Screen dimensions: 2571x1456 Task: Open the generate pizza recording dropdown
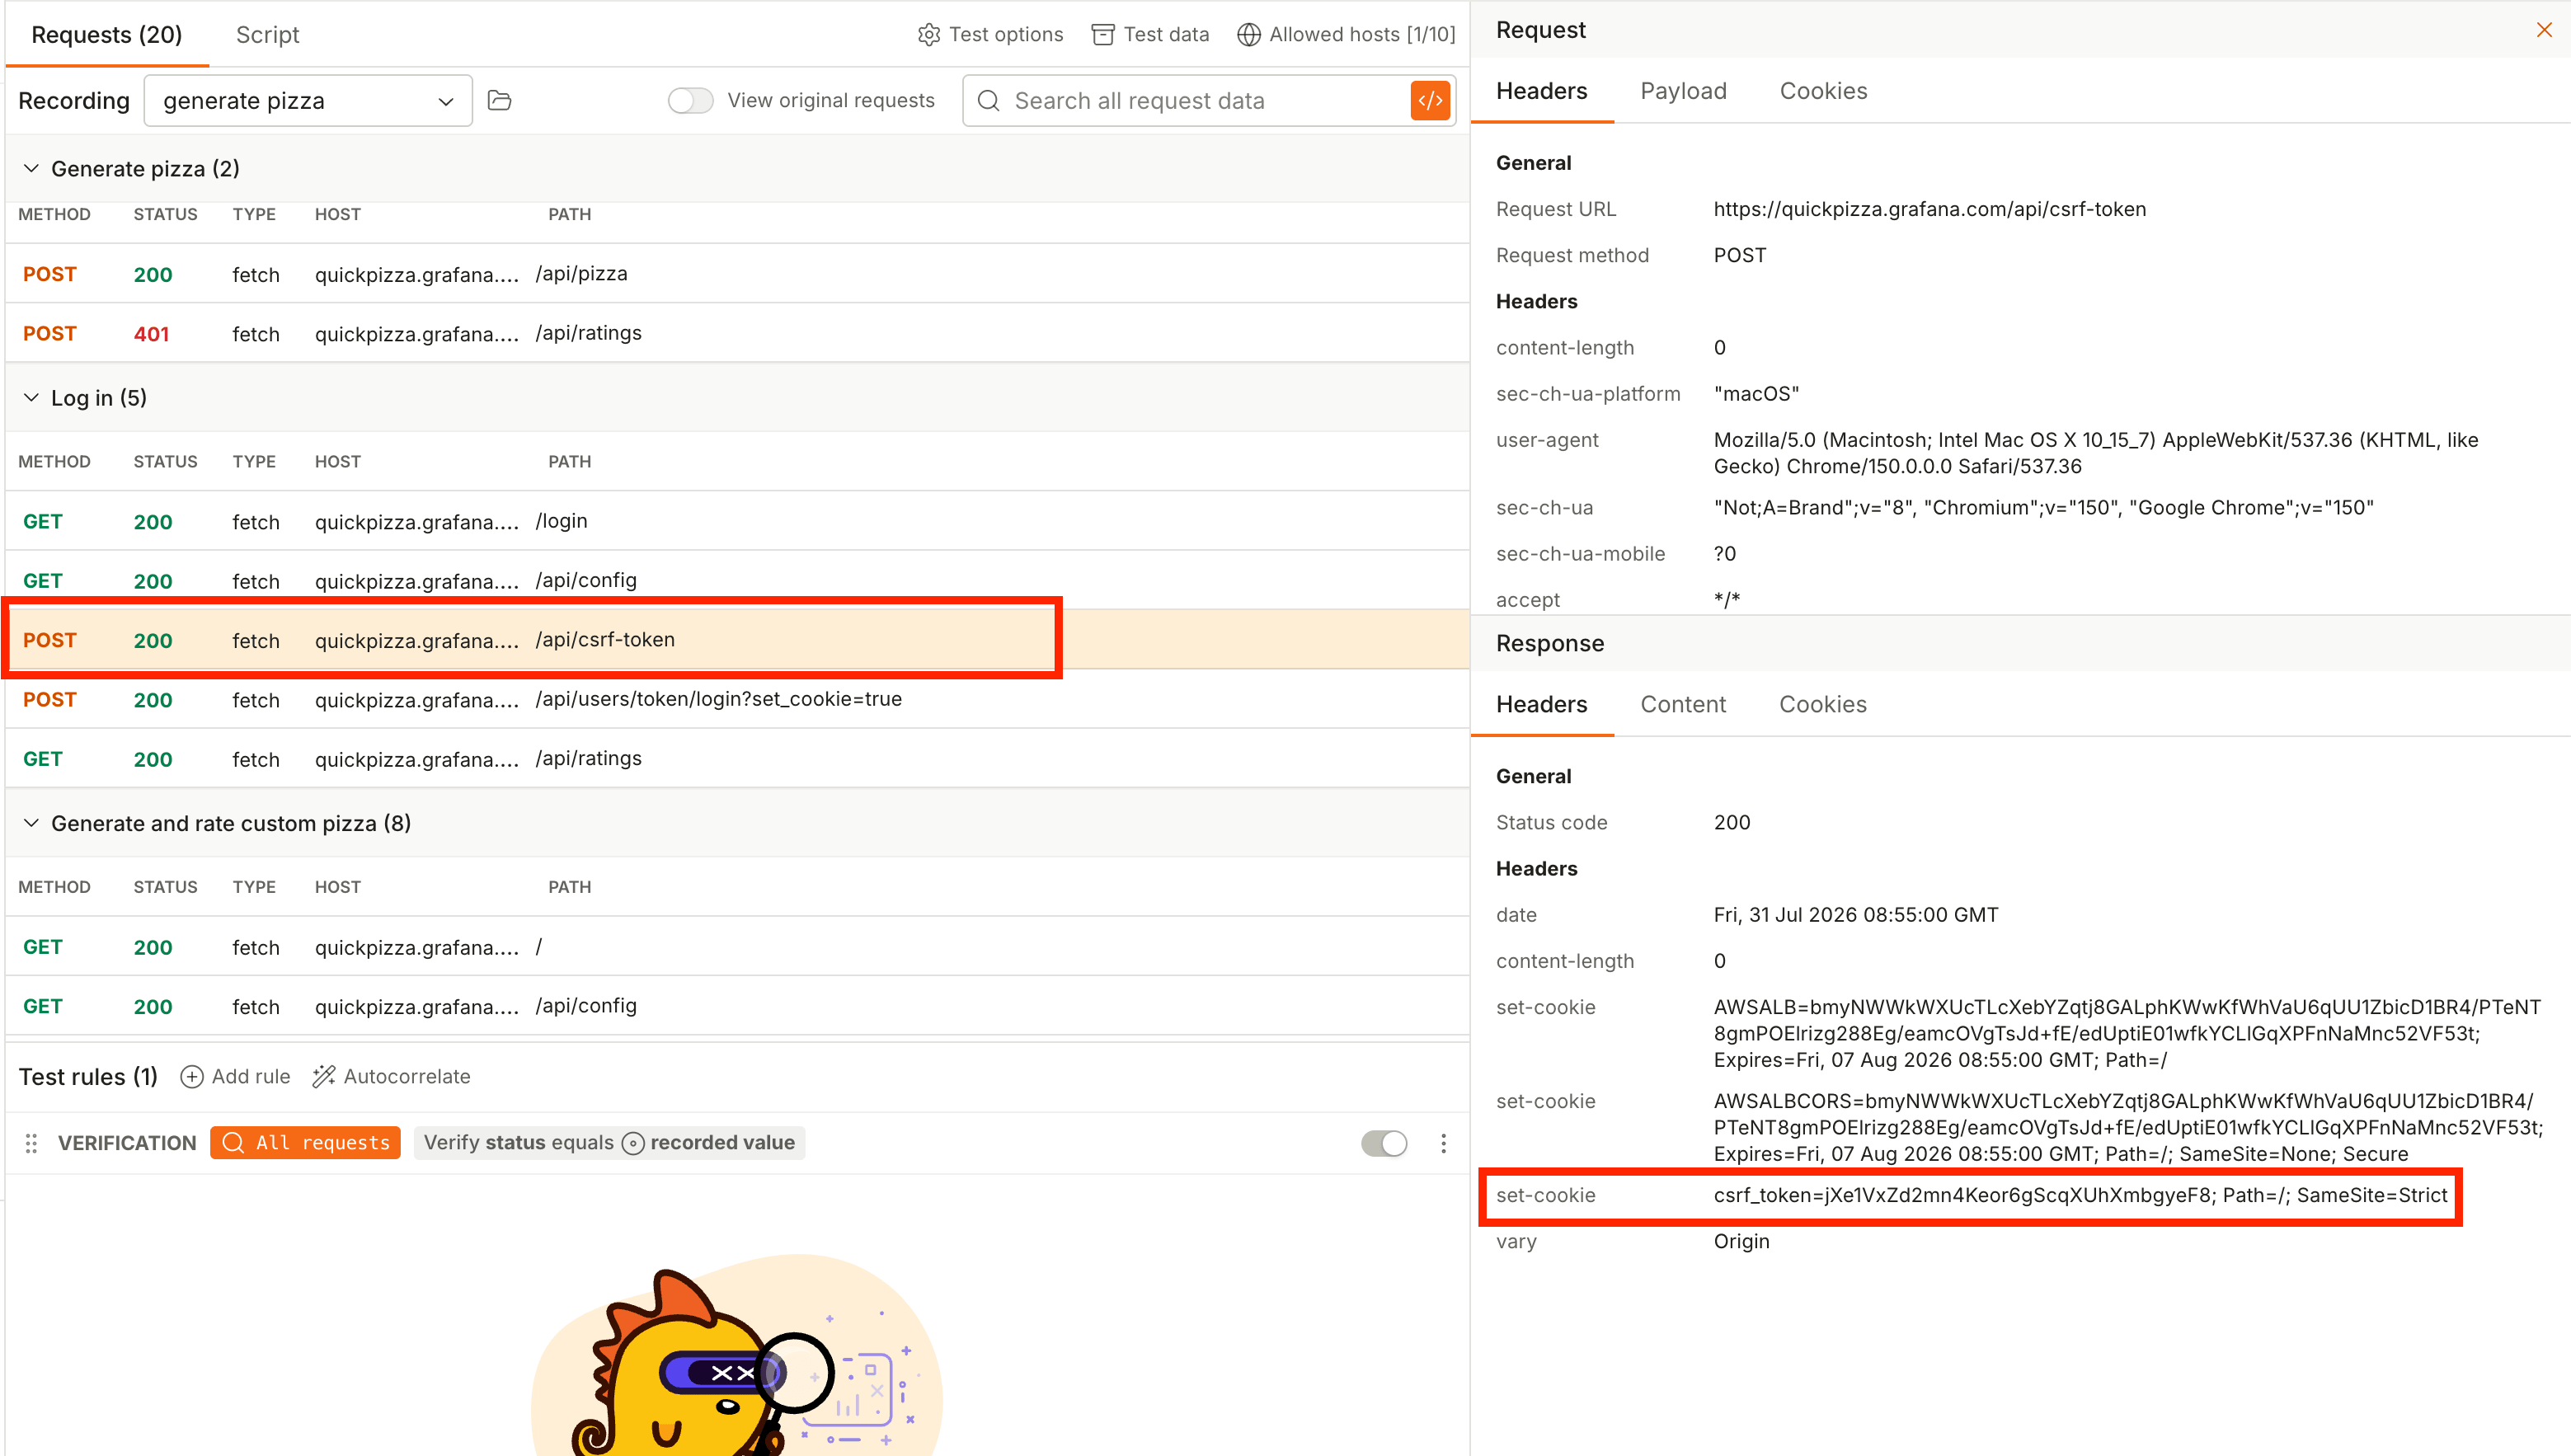tap(308, 100)
